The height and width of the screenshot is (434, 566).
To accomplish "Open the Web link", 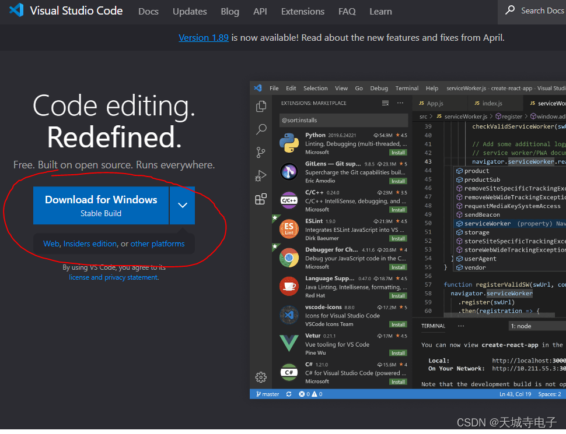I will click(x=51, y=244).
